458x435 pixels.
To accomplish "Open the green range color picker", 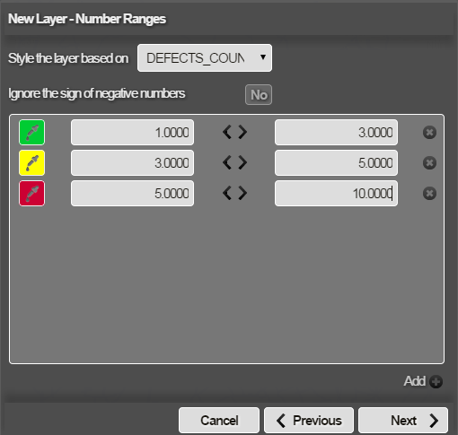I will [x=31, y=132].
